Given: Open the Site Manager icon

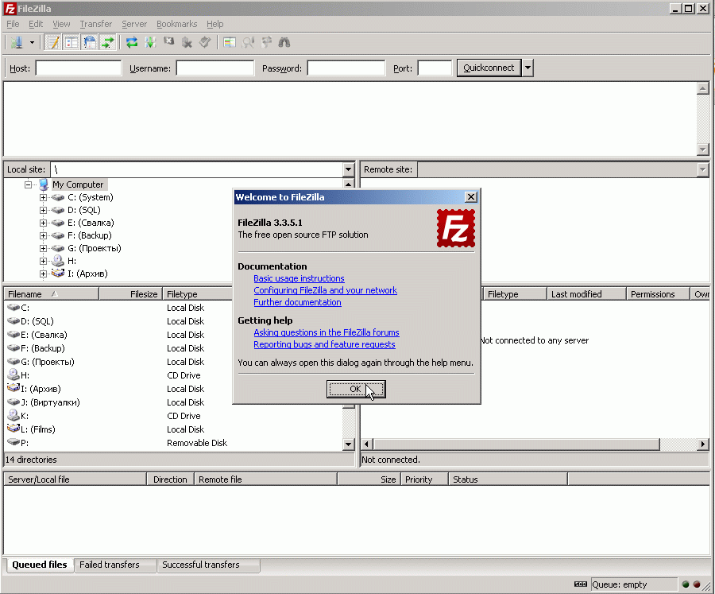Looking at the screenshot, I should [x=17, y=42].
